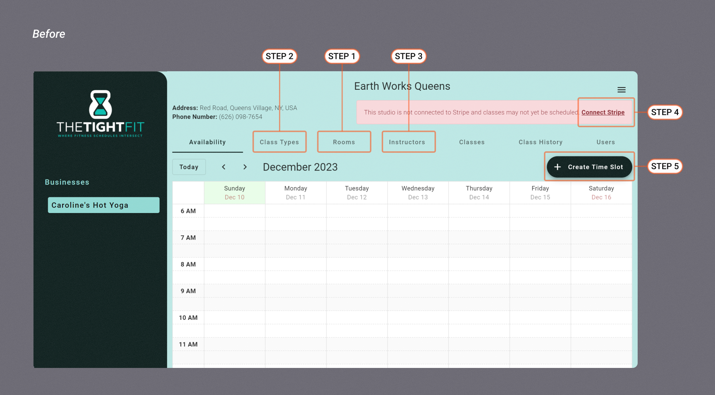The height and width of the screenshot is (395, 715).
Task: Click the Create Time Slot button
Action: tap(589, 167)
